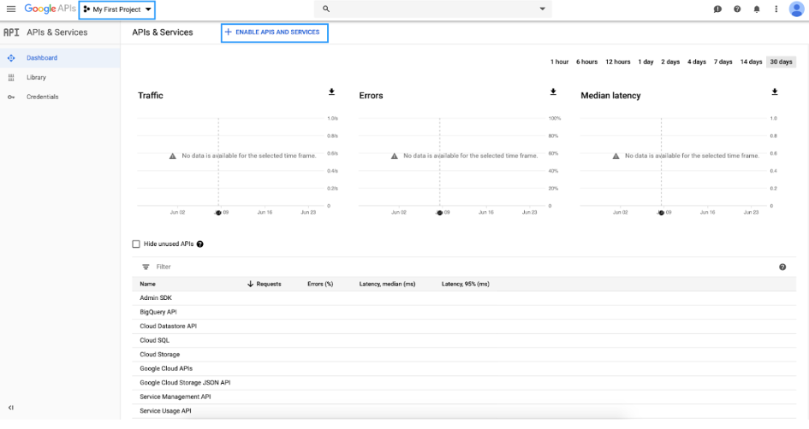The image size is (809, 429).
Task: Click the Dashboard sidebar icon
Action: (11, 57)
